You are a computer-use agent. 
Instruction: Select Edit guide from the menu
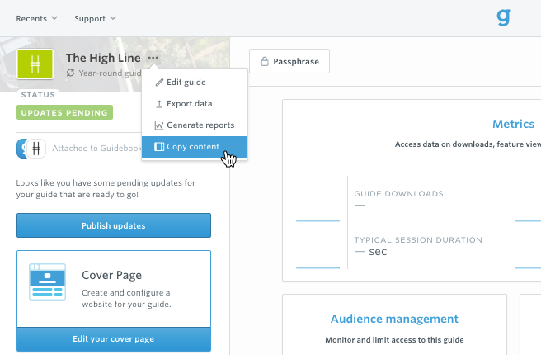click(x=195, y=83)
